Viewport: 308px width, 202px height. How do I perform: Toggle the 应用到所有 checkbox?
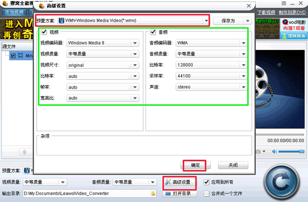click(206, 182)
